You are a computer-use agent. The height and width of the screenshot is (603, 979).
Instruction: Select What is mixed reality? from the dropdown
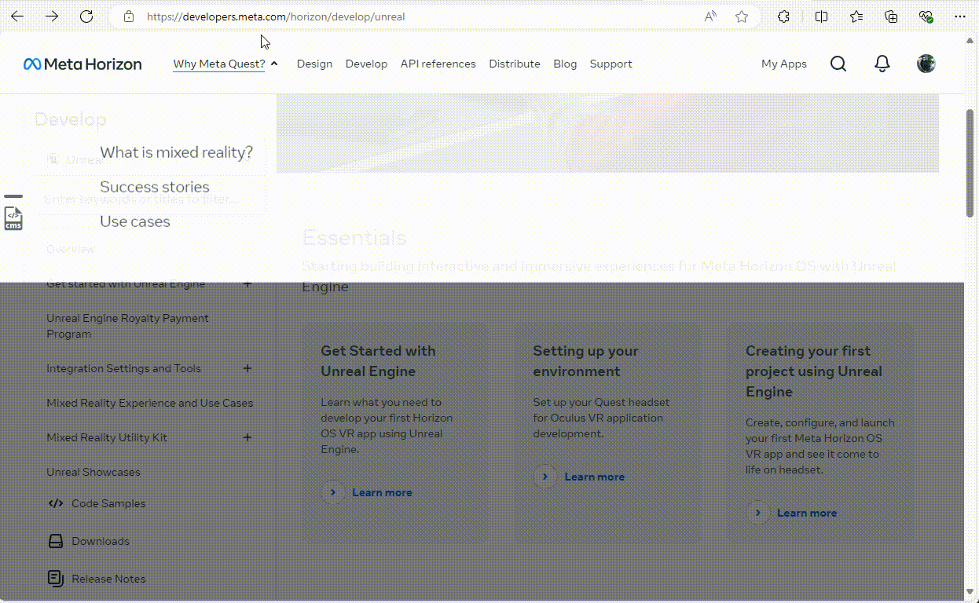coord(177,152)
